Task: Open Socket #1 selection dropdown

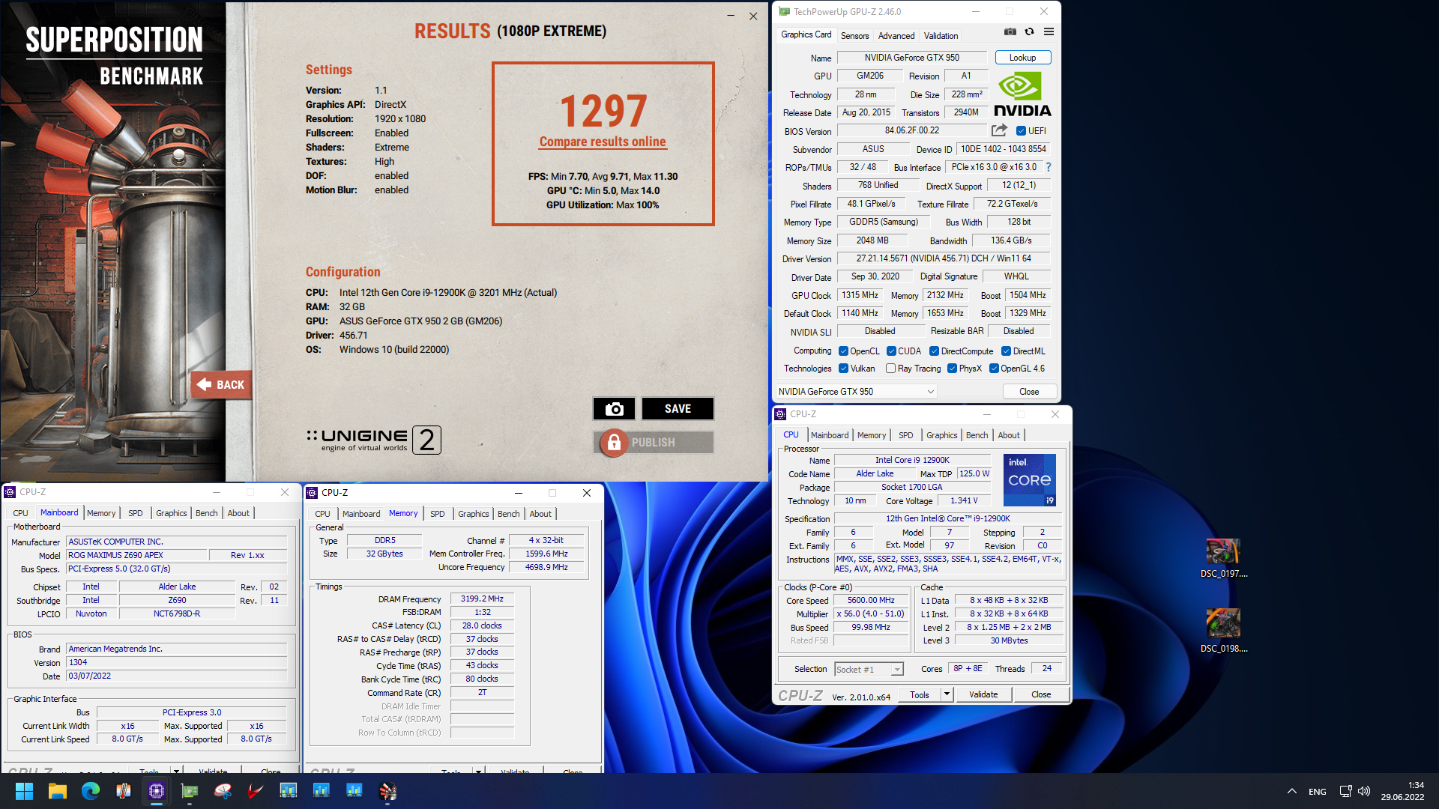Action: pos(869,670)
